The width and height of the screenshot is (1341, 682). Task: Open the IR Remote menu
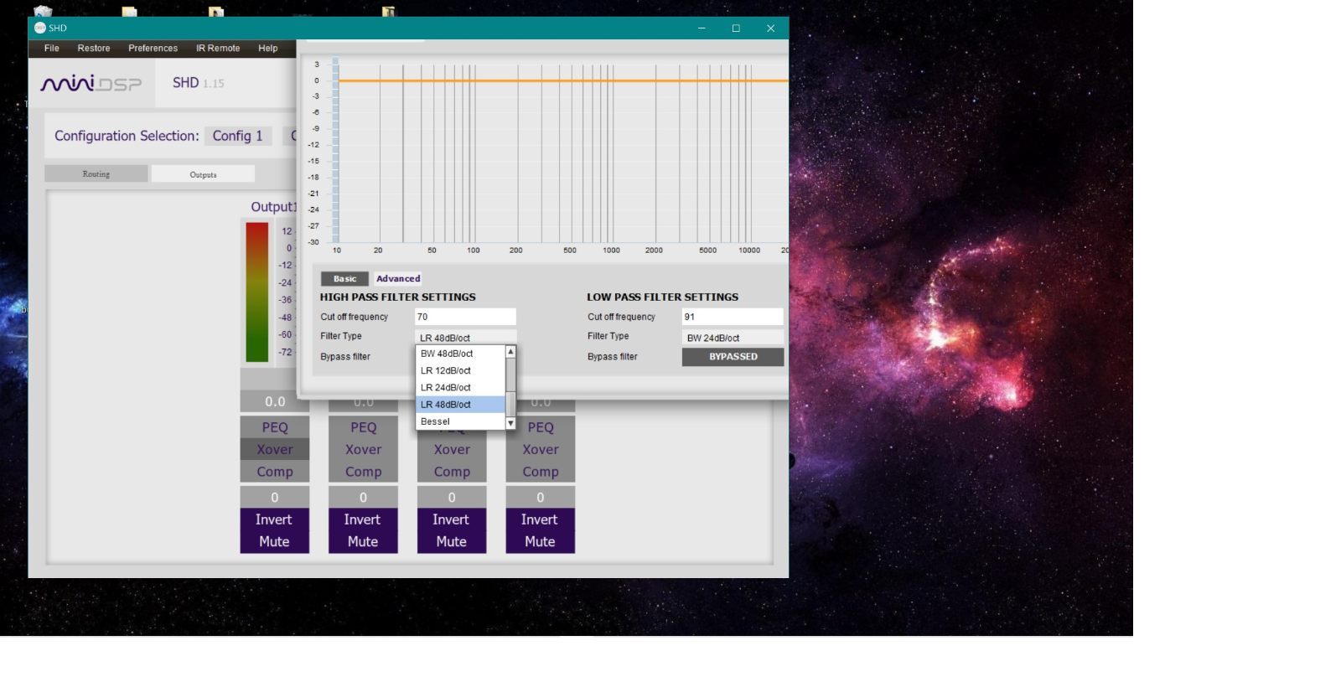point(218,49)
